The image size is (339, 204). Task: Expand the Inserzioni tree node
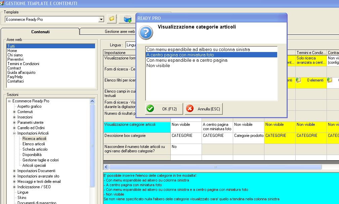pyautogui.click(x=14, y=117)
